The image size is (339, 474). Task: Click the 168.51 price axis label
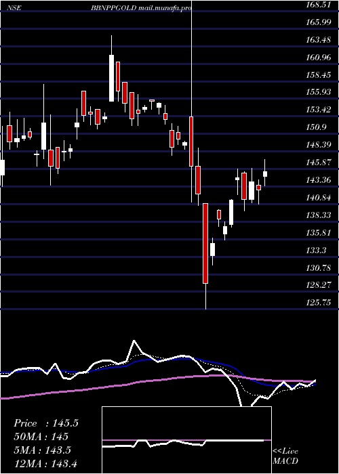(319, 5)
